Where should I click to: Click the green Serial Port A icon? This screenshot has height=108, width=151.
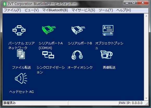coord(49,30)
